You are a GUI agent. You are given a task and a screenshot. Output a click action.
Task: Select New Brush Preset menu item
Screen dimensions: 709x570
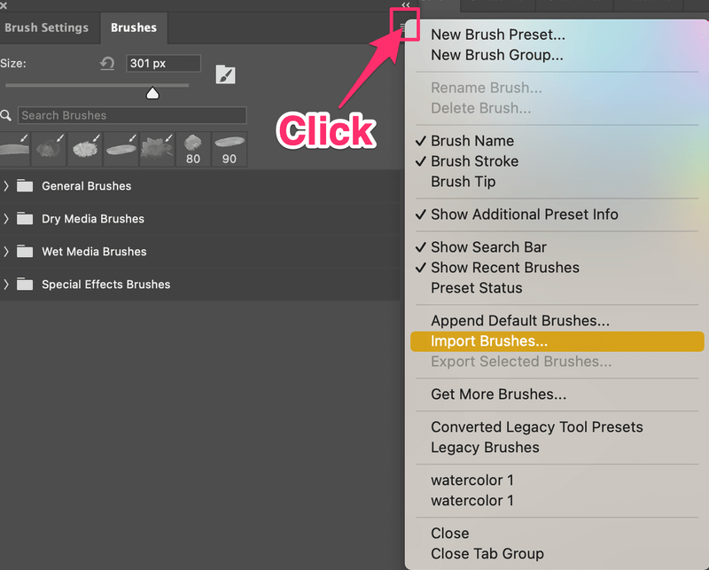tap(497, 35)
